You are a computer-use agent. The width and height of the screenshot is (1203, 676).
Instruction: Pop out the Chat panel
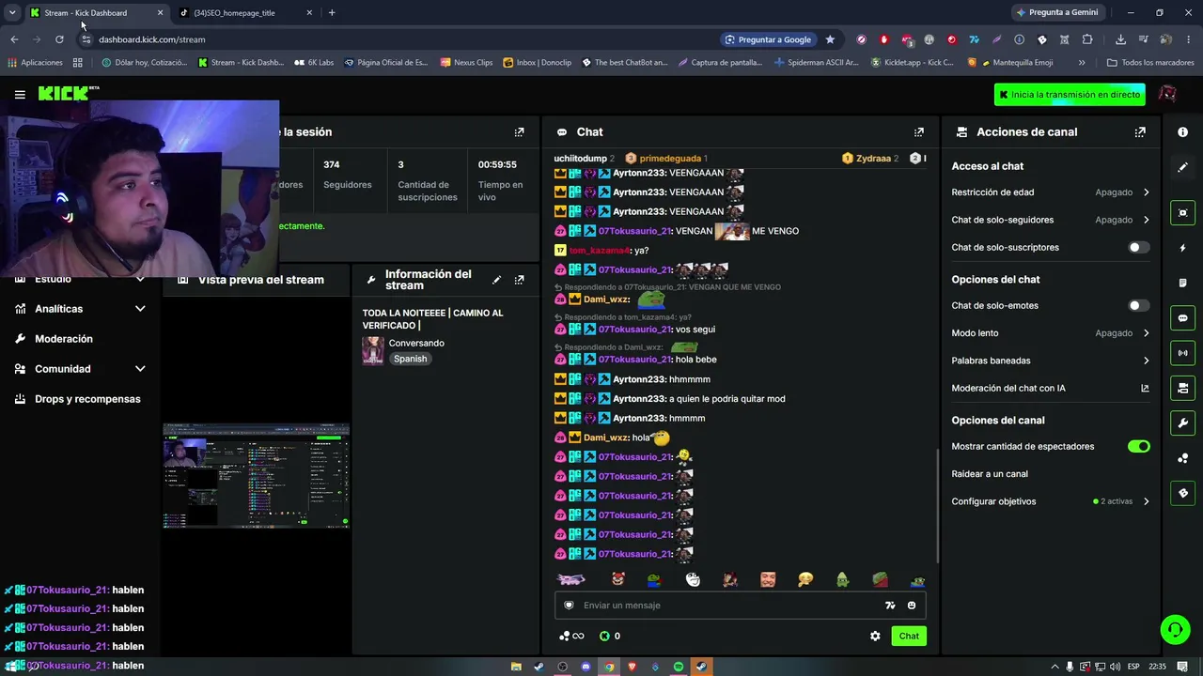tap(919, 132)
